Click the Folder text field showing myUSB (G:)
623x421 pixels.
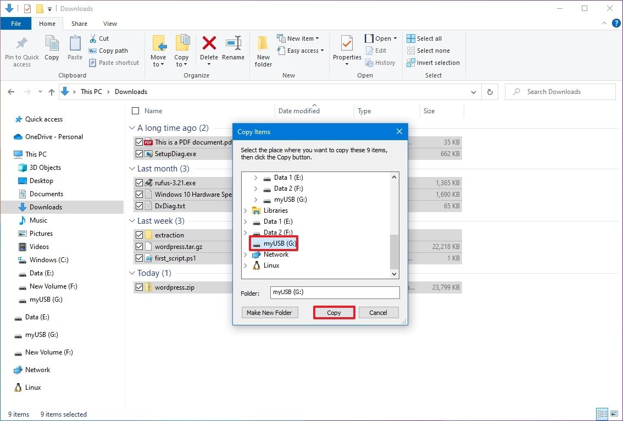pos(334,292)
